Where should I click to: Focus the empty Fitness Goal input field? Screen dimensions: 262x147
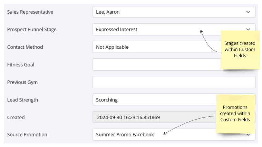coord(155,65)
